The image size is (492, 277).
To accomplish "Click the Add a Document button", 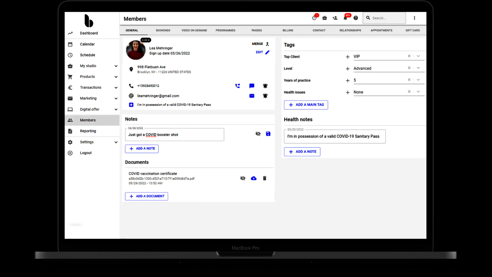I will click(147, 196).
